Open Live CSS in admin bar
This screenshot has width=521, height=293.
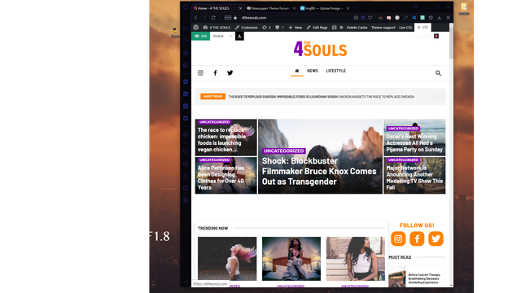405,27
